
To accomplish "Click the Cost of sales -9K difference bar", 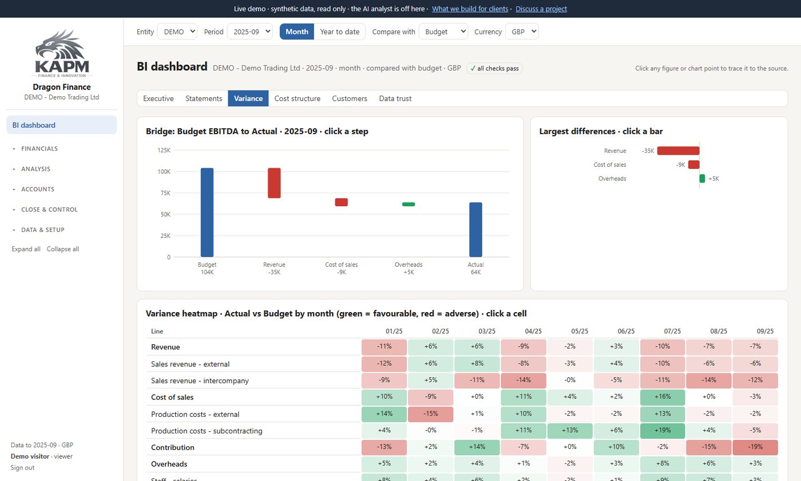I will coord(694,164).
